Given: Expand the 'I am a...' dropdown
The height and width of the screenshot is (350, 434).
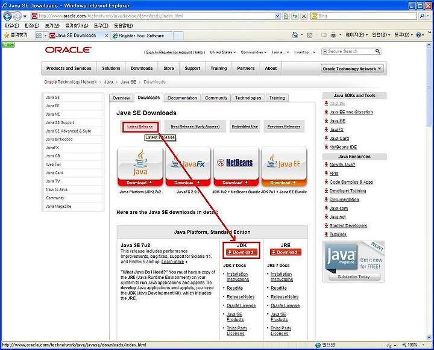Looking at the screenshot, I should pos(280,52).
